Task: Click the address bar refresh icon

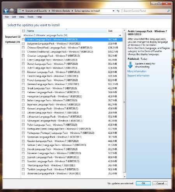Action: pos(118,11)
